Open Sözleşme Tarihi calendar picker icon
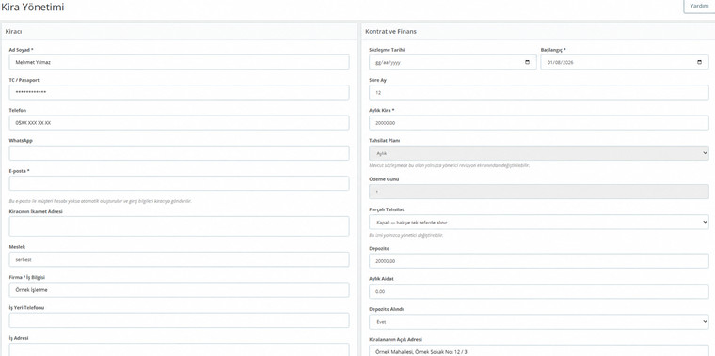The width and height of the screenshot is (715, 356). coord(527,62)
